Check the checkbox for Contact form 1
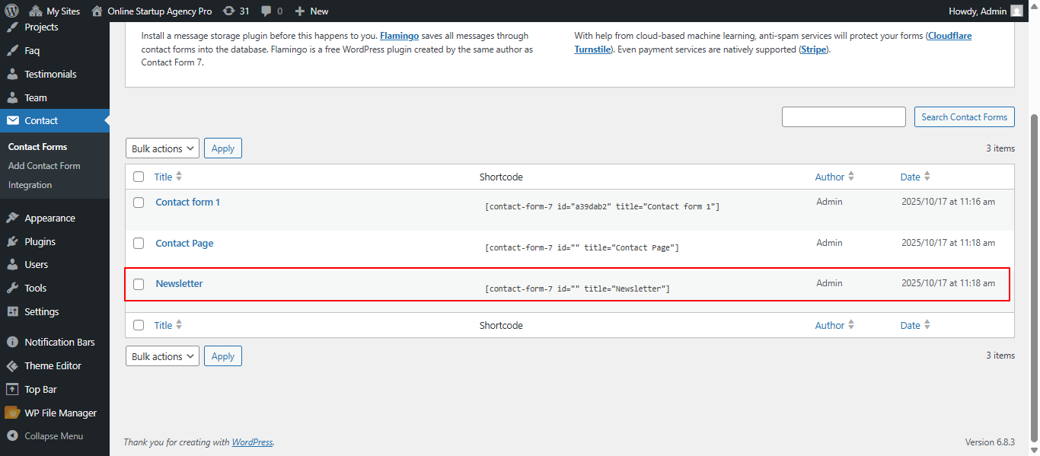This screenshot has height=456, width=1040. [139, 202]
